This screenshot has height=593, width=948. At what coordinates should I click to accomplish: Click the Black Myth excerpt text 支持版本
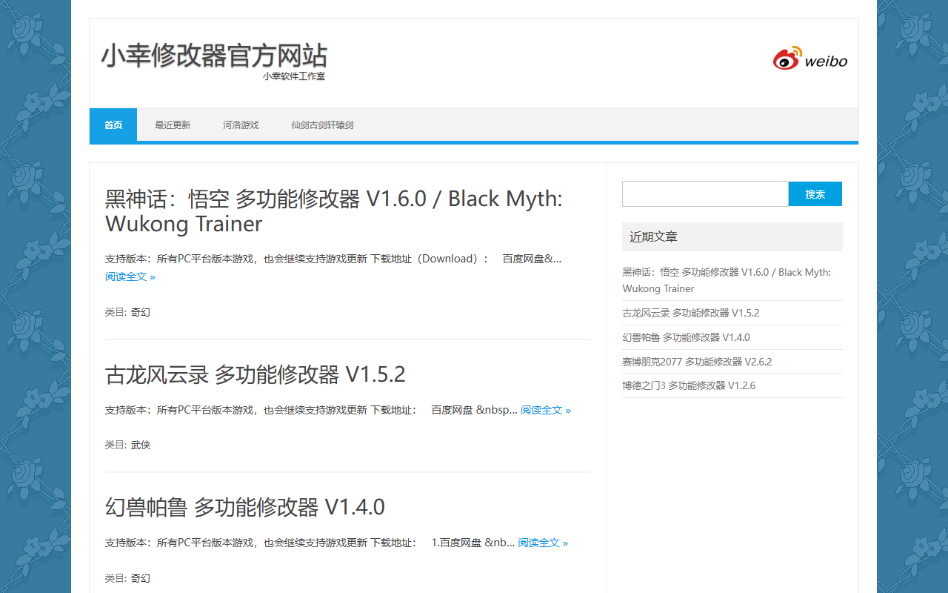tap(333, 259)
